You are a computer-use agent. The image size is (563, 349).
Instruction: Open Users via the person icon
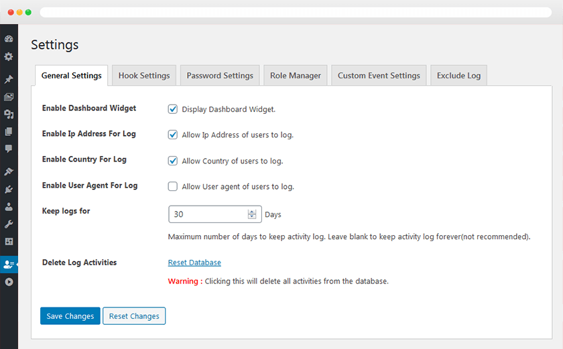click(9, 207)
